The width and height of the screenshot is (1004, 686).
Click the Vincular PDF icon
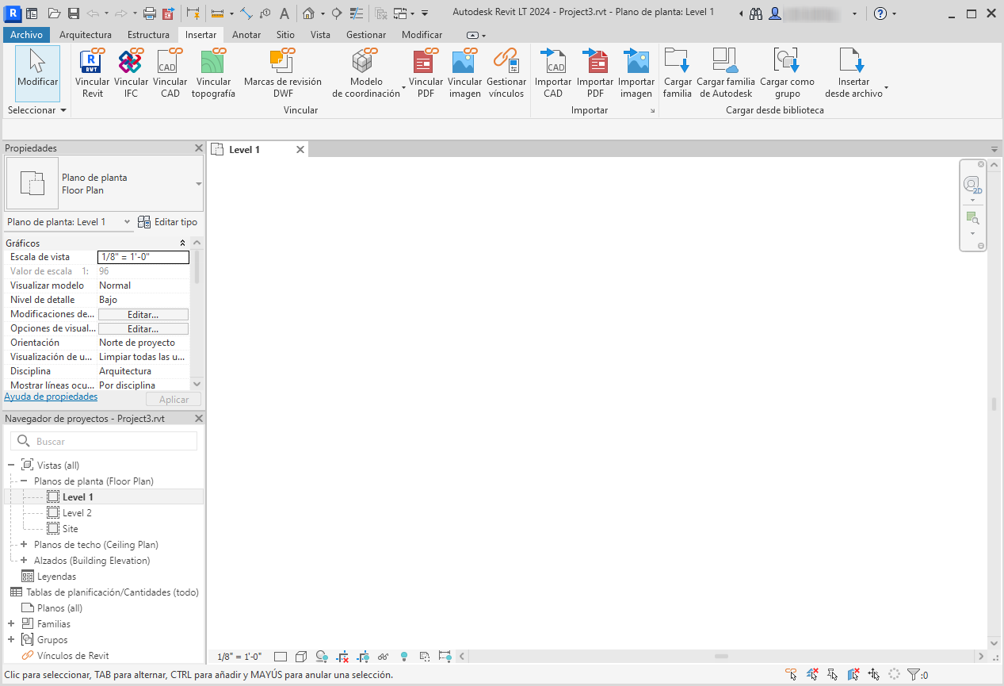(x=426, y=61)
